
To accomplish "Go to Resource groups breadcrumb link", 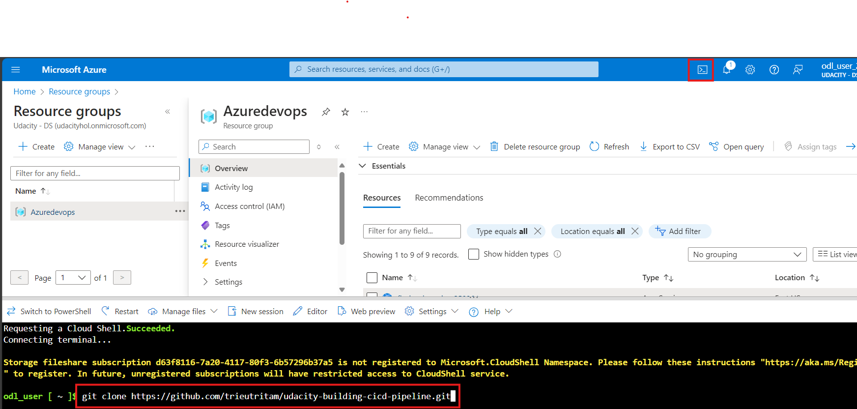I will click(x=80, y=91).
